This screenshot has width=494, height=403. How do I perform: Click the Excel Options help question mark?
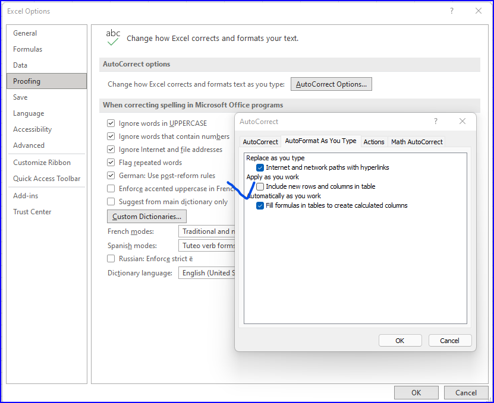coord(451,11)
